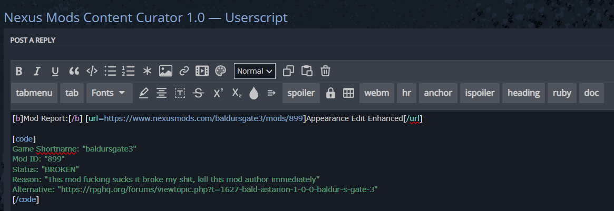614x211 pixels.
Task: Click the 'Alternative:' rpghq.org line
Action: (195, 189)
